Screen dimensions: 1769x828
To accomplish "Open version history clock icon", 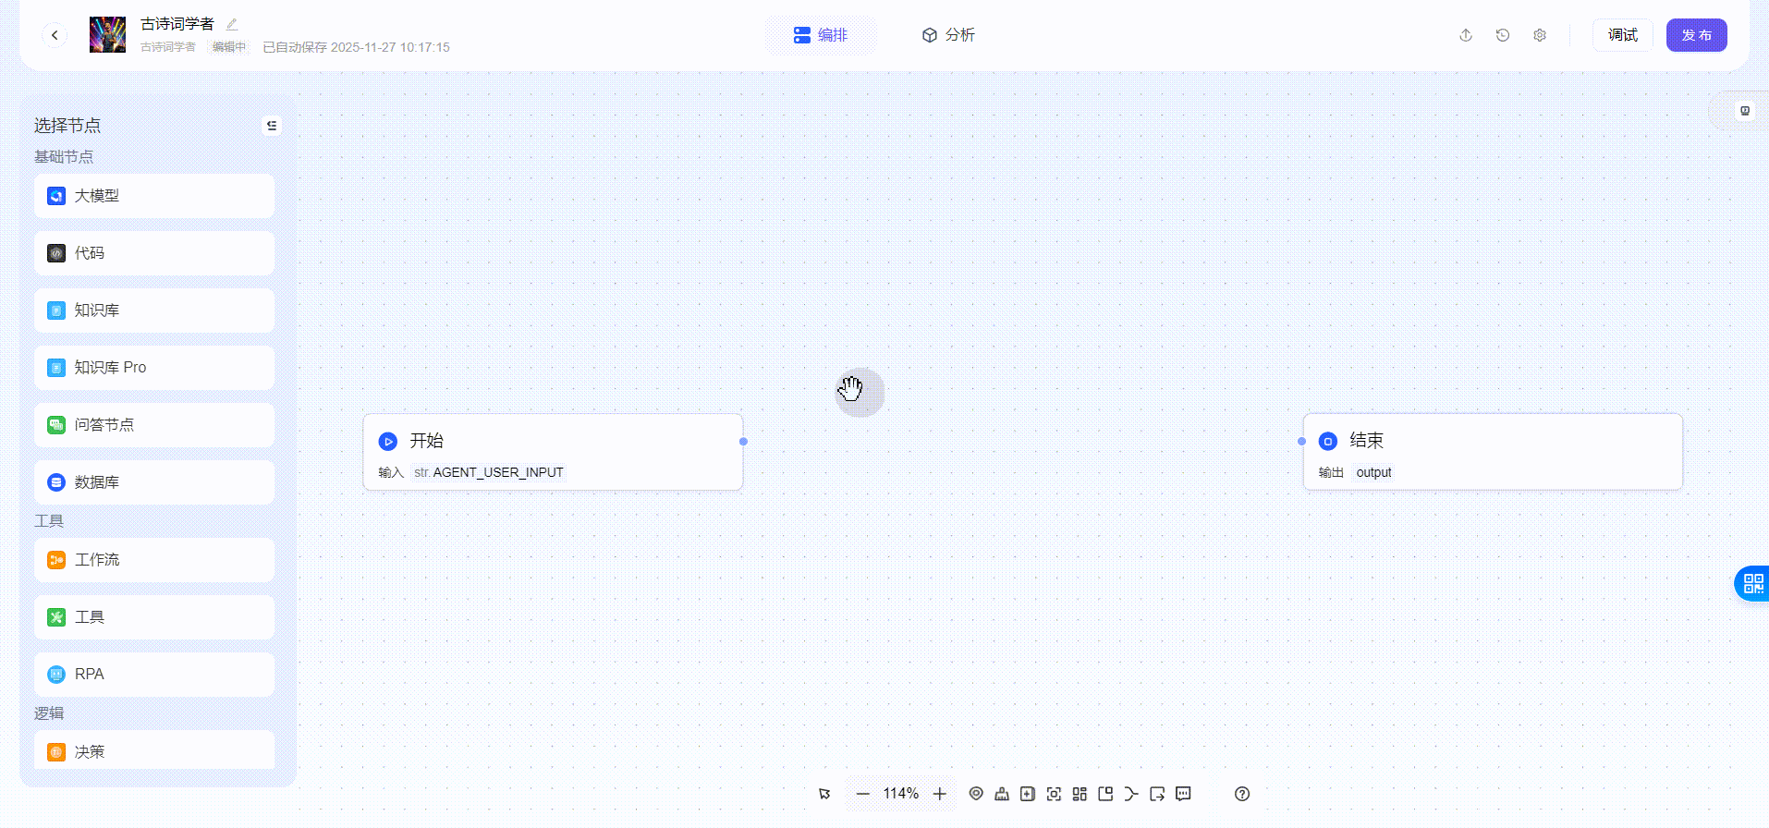I will click(1503, 35).
